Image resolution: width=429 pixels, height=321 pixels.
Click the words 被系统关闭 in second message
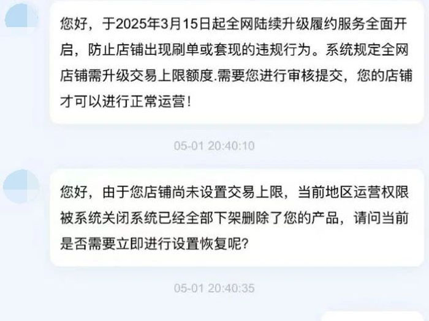[x=95, y=218]
